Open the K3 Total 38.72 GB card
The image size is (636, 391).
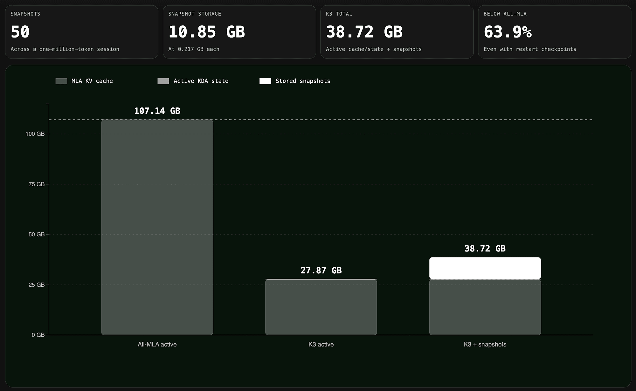tap(397, 32)
